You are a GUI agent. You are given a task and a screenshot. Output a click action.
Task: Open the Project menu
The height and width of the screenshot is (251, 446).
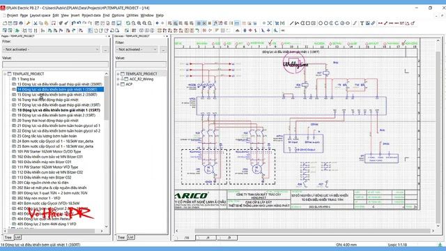[x=13, y=15]
